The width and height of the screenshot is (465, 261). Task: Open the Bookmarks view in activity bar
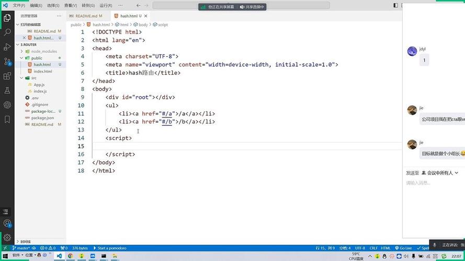click(7, 119)
